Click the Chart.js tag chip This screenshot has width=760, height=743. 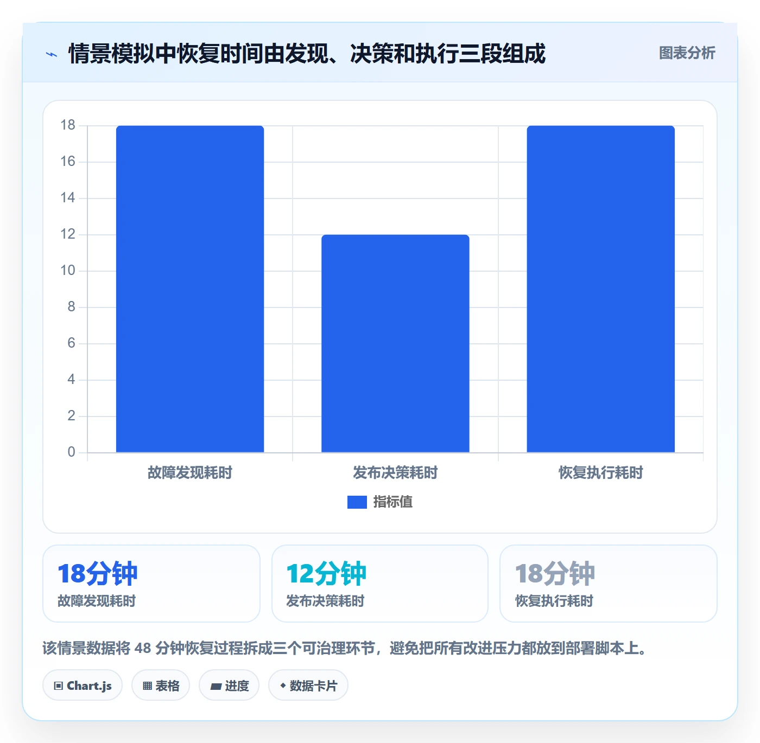point(83,686)
